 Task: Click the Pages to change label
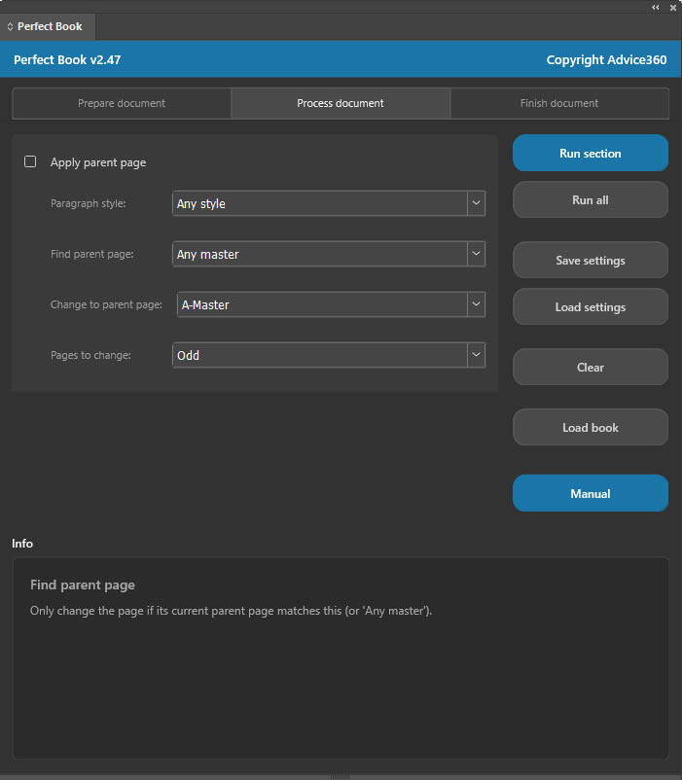(x=90, y=355)
